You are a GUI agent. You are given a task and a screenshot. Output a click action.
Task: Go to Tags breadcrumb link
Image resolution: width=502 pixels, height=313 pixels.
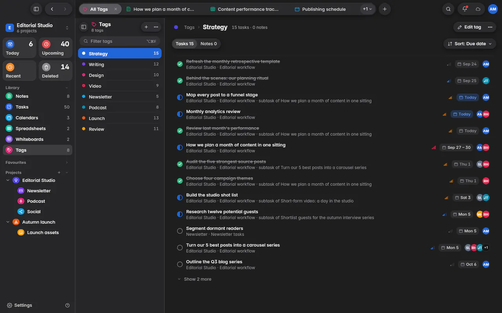coord(189,27)
